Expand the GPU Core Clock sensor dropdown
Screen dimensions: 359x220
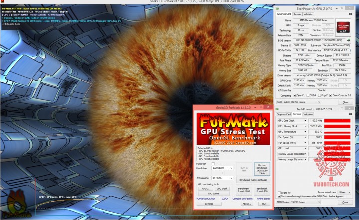coord(305,121)
